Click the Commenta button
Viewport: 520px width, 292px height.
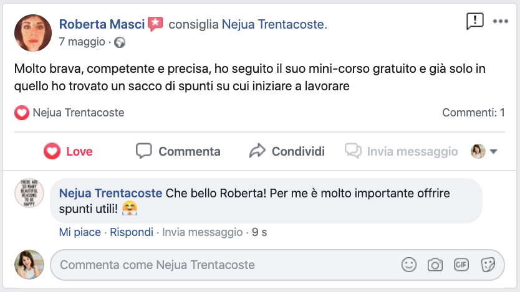[x=178, y=151]
